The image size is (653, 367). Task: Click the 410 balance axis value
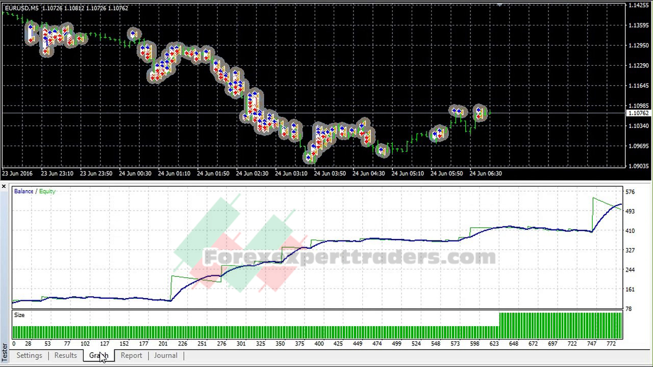coord(630,231)
